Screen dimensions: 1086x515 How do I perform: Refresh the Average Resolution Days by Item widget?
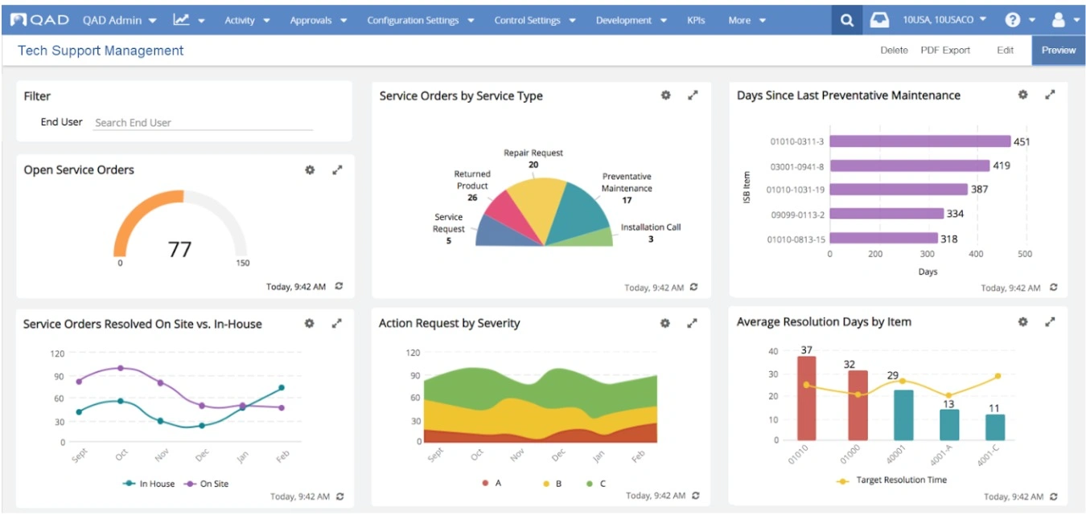coord(1053,497)
